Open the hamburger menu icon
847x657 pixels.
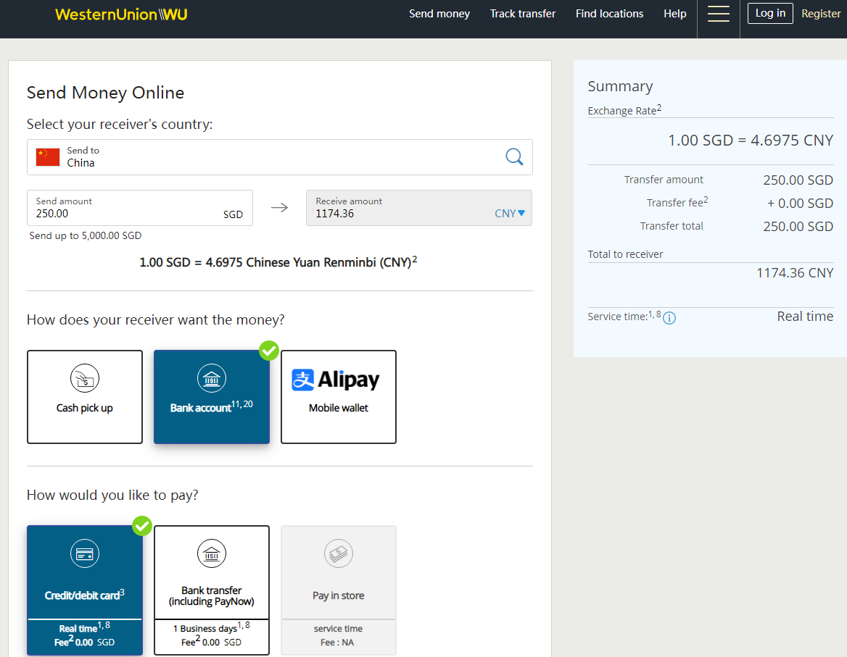718,14
